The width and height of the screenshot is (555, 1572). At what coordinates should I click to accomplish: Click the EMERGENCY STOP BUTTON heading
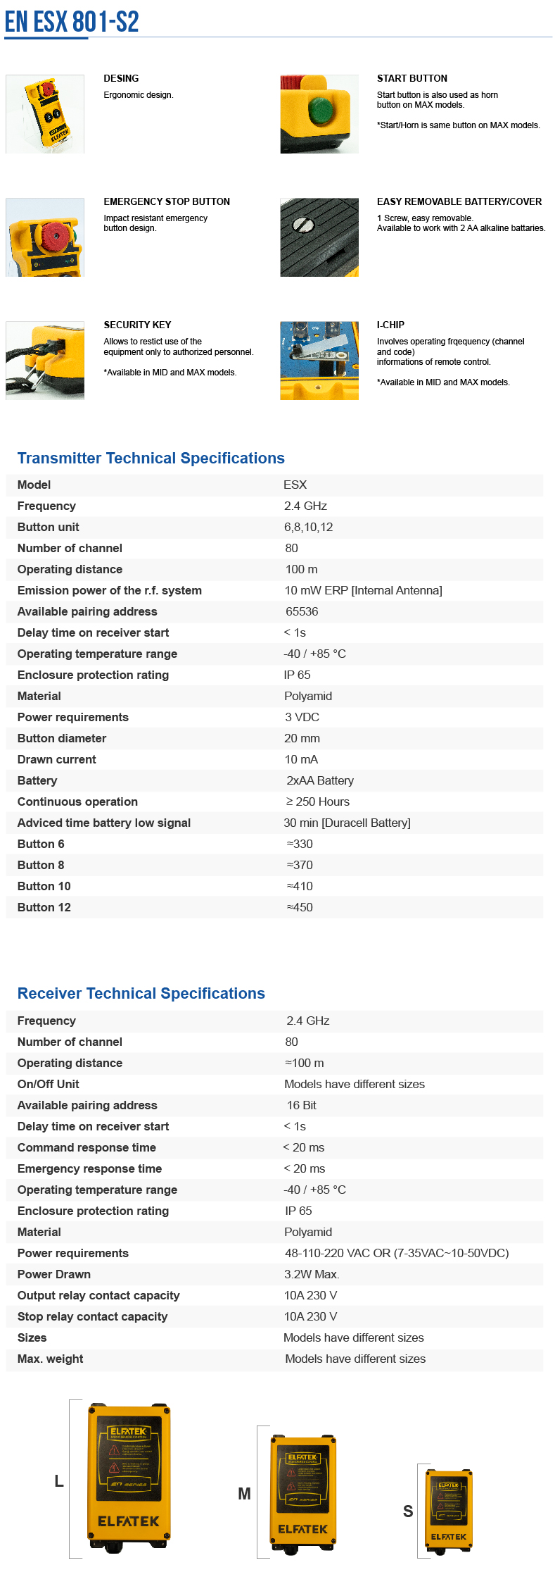point(167,201)
